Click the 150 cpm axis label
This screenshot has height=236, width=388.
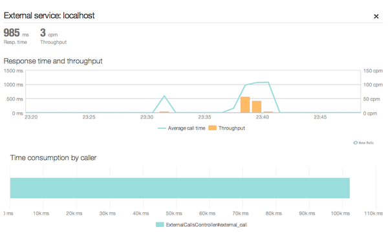(x=373, y=71)
